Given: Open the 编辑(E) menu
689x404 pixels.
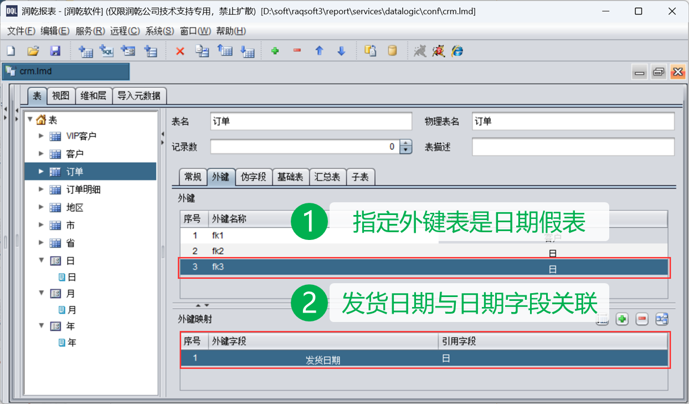Looking at the screenshot, I should tap(55, 31).
